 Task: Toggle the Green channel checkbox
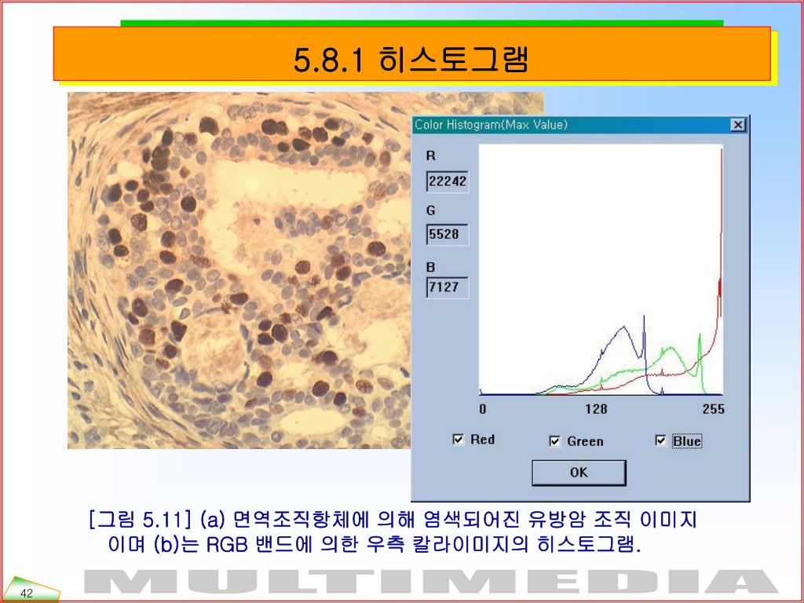pyautogui.click(x=555, y=441)
